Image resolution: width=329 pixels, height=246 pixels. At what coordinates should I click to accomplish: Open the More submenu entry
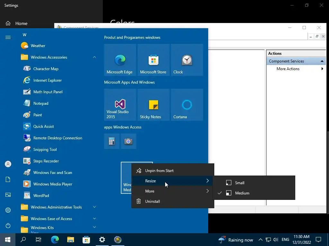click(x=173, y=191)
